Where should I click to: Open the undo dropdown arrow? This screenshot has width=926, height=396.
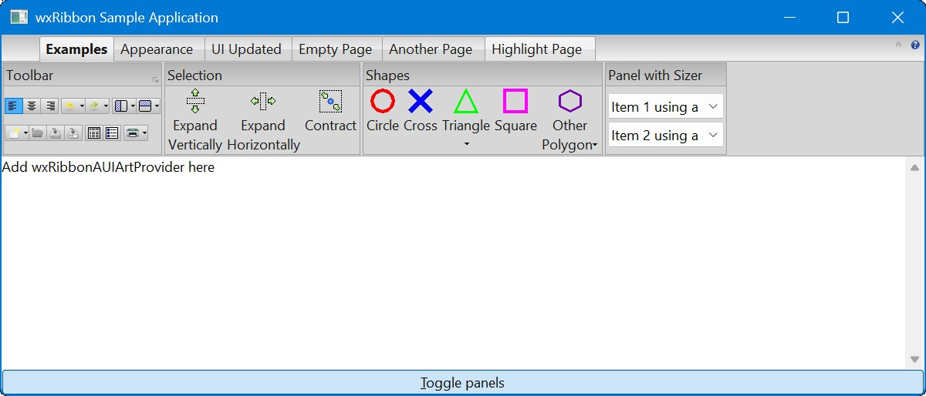point(82,106)
